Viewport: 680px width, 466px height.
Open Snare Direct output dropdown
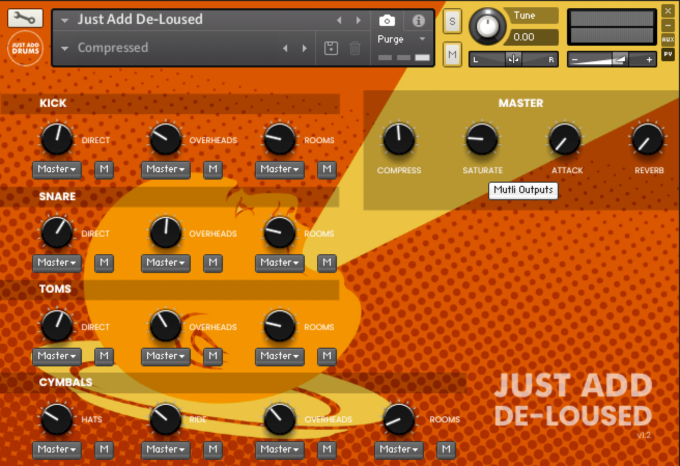(x=57, y=263)
